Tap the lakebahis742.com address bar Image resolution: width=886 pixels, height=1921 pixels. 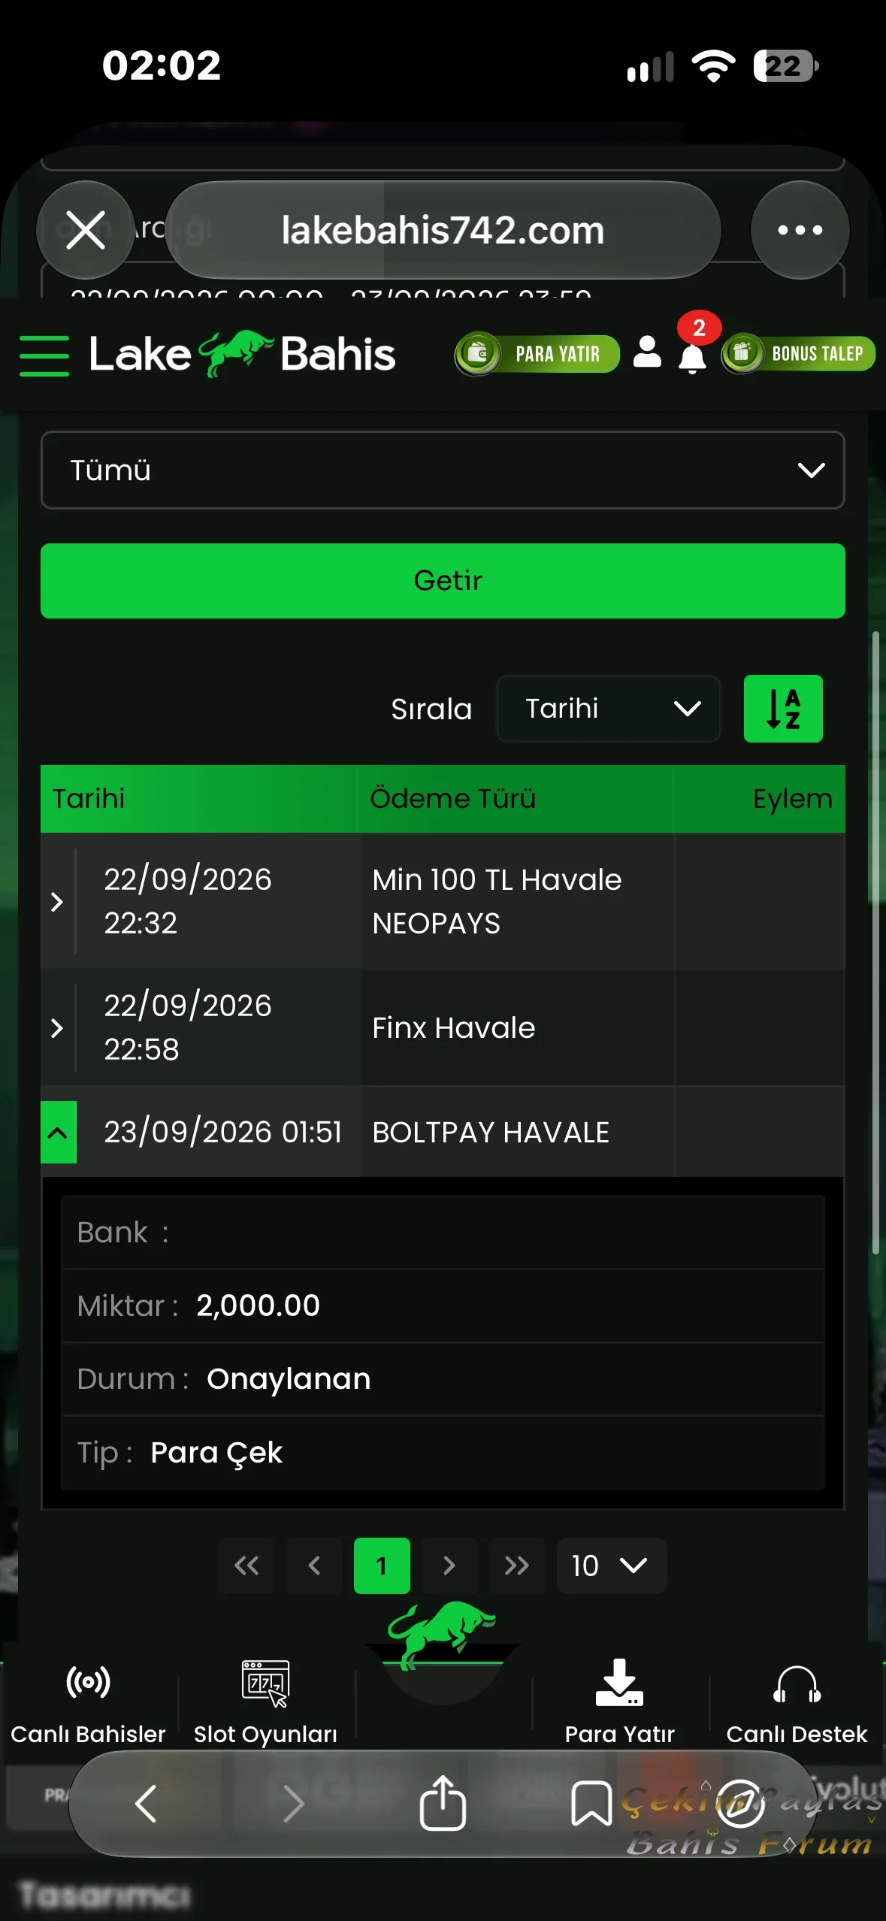pyautogui.click(x=443, y=230)
